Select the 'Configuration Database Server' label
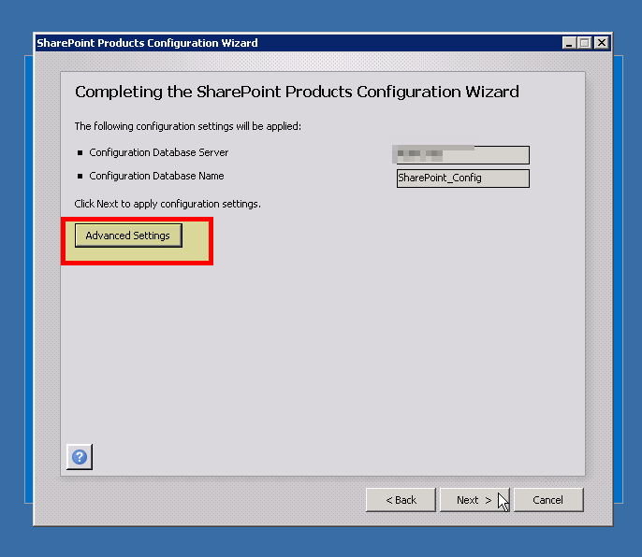This screenshot has height=557, width=642. (x=159, y=152)
